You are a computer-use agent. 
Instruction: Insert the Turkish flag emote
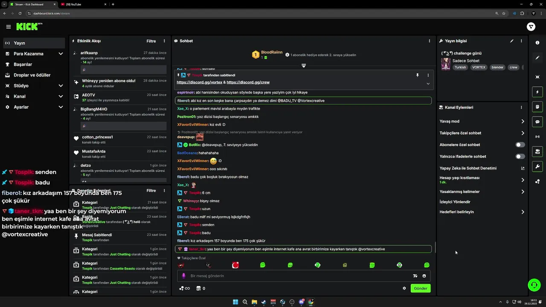(x=235, y=265)
